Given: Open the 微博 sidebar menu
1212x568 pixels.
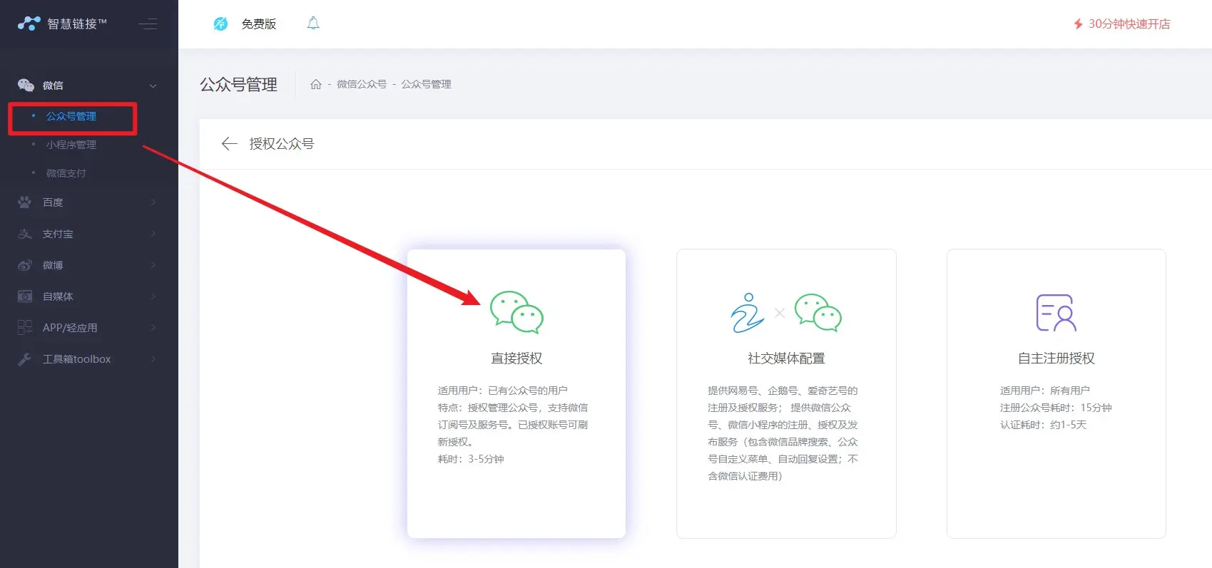Looking at the screenshot, I should (53, 265).
